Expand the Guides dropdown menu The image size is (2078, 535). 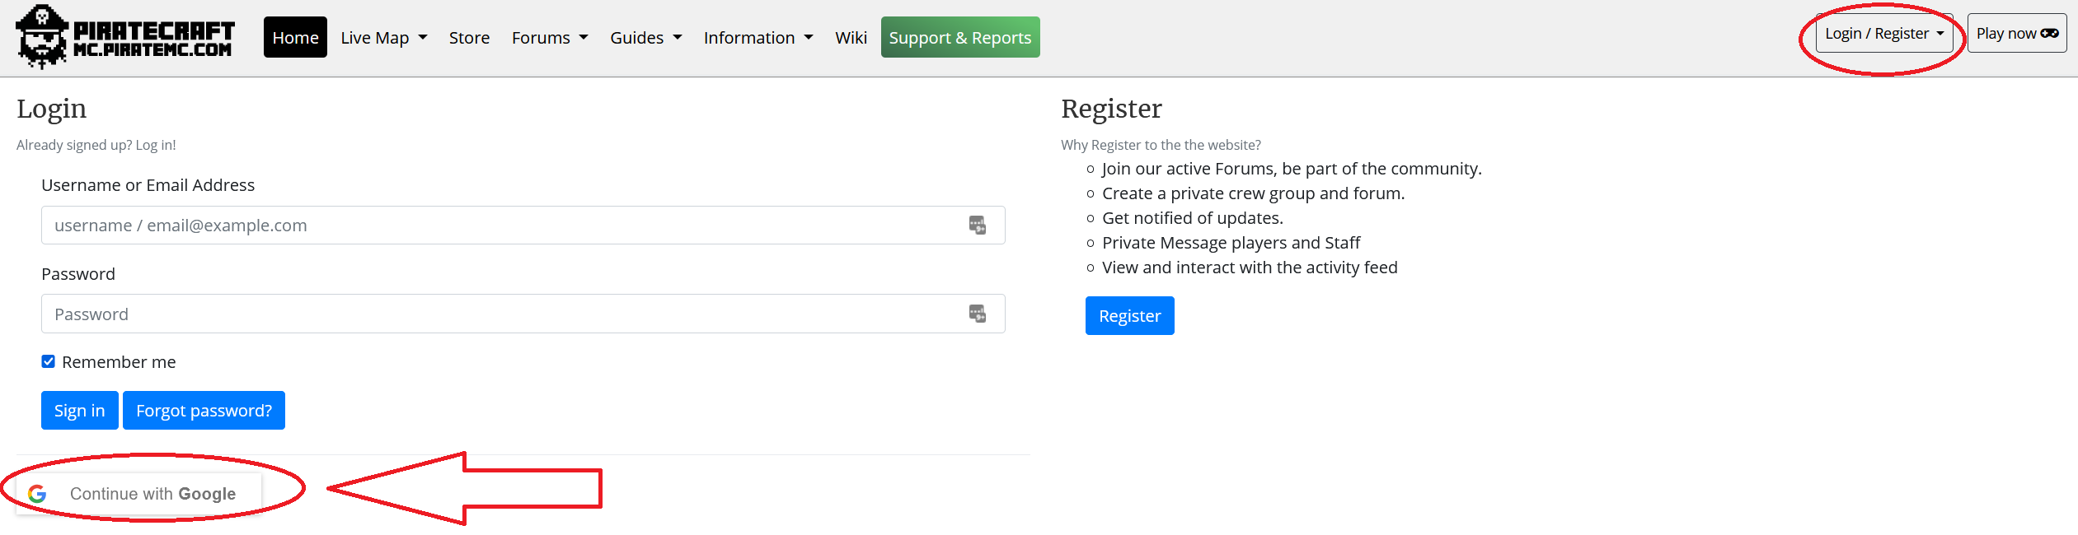(645, 38)
